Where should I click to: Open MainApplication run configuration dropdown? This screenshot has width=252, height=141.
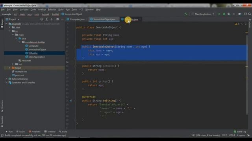[x=203, y=14]
